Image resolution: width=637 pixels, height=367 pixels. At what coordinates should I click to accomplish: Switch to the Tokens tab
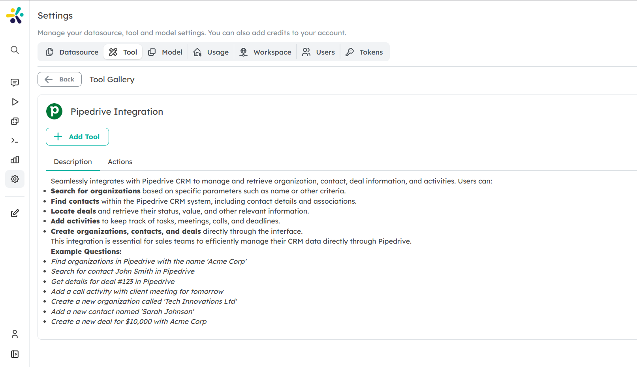click(x=364, y=52)
